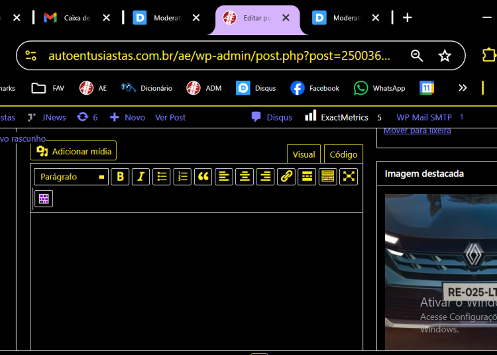Enter distraction-free fullscreen mode
The image size is (497, 355).
tap(349, 176)
